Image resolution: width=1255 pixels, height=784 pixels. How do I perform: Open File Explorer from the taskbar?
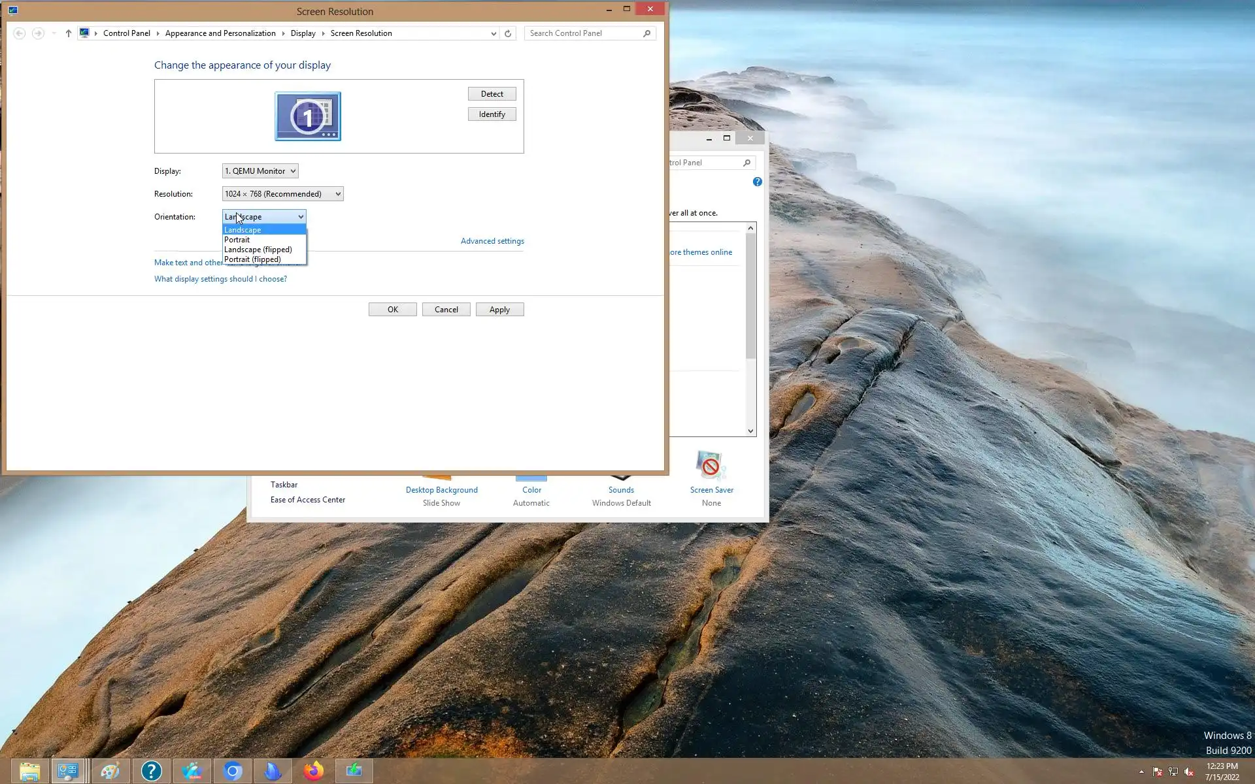[x=29, y=772]
